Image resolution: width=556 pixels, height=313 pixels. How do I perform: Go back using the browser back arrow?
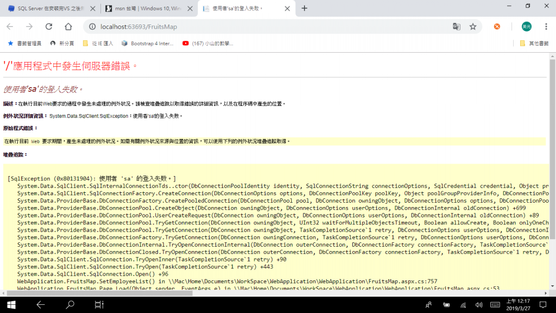click(10, 27)
